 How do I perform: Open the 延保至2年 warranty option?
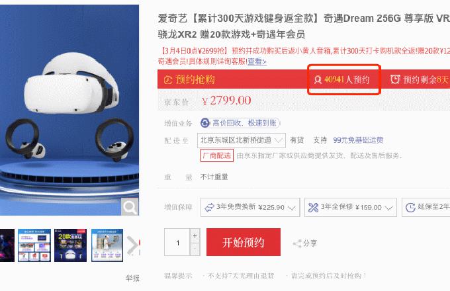pyautogui.click(x=426, y=207)
